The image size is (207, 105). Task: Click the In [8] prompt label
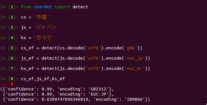tap(9, 79)
